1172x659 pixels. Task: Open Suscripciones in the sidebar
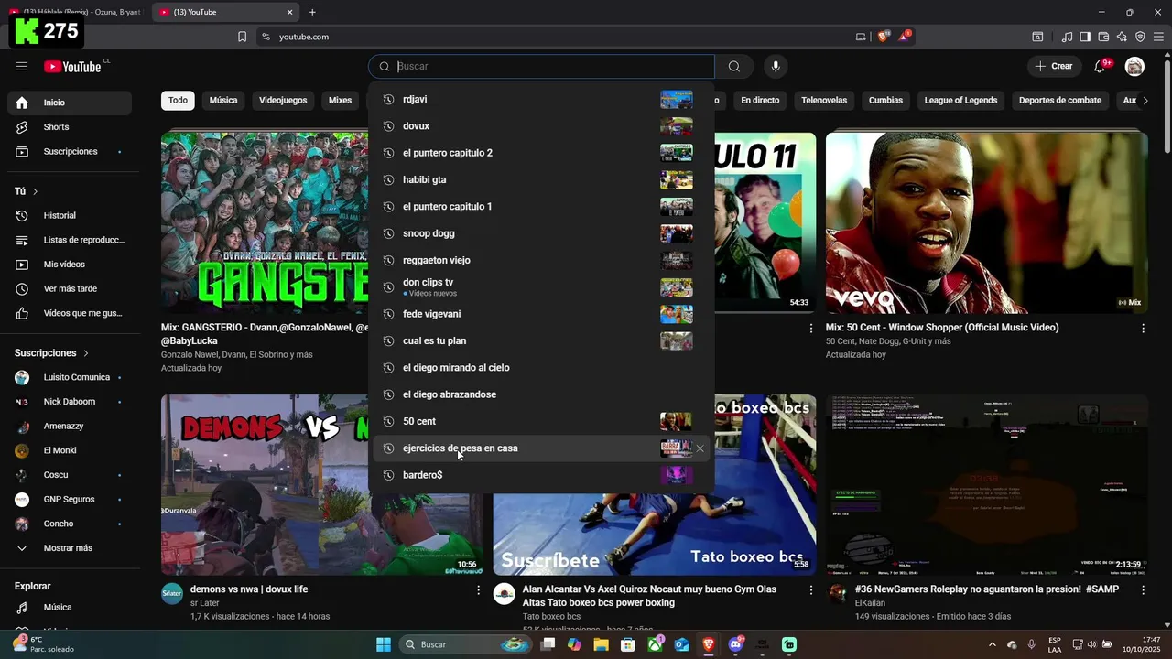click(x=70, y=151)
